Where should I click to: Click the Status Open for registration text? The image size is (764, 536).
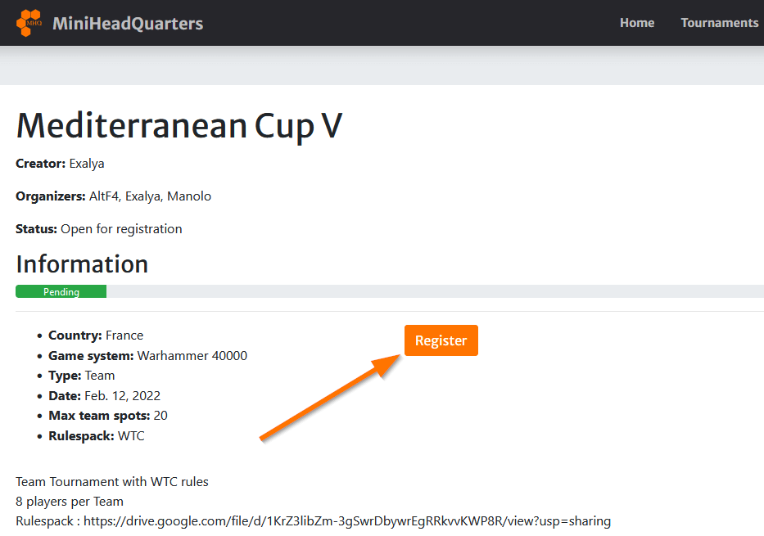coord(98,229)
